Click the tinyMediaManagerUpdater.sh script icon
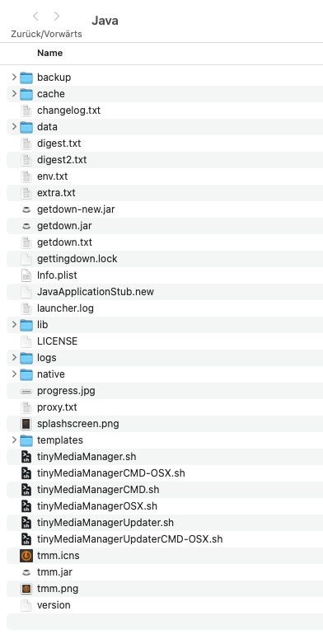The width and height of the screenshot is (323, 644). coord(26,523)
